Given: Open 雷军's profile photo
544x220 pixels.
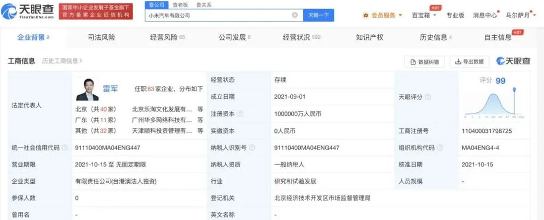Looking at the screenshot, I should click(x=87, y=90).
